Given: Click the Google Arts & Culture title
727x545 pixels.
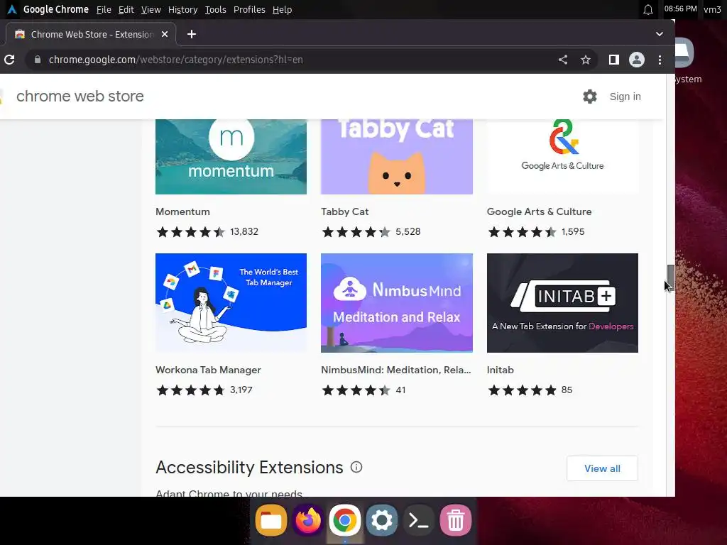Looking at the screenshot, I should click(540, 211).
